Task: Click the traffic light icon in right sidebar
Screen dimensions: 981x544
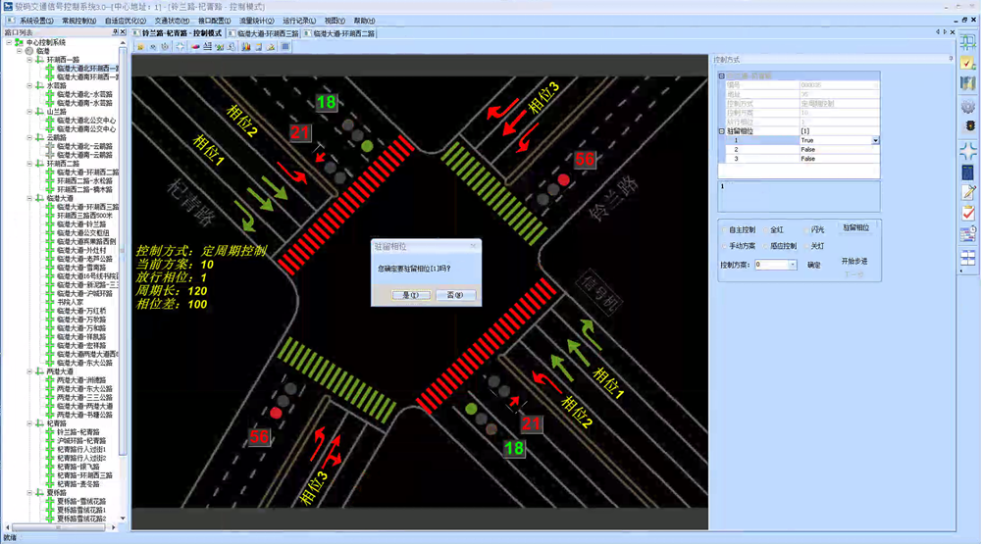Action: [x=968, y=127]
